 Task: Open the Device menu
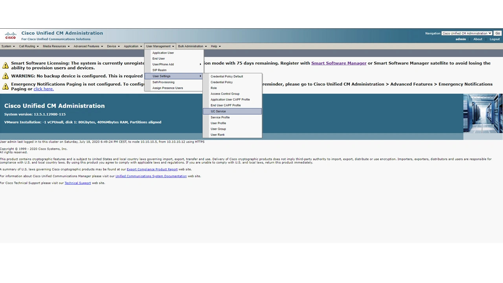[113, 46]
